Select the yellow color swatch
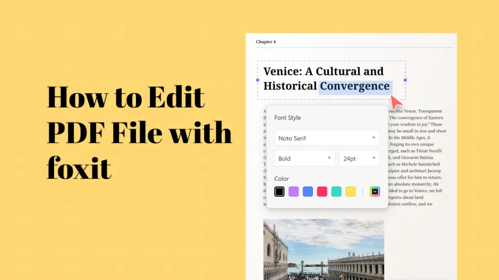Screen dimensions: 499x280 (x=350, y=192)
